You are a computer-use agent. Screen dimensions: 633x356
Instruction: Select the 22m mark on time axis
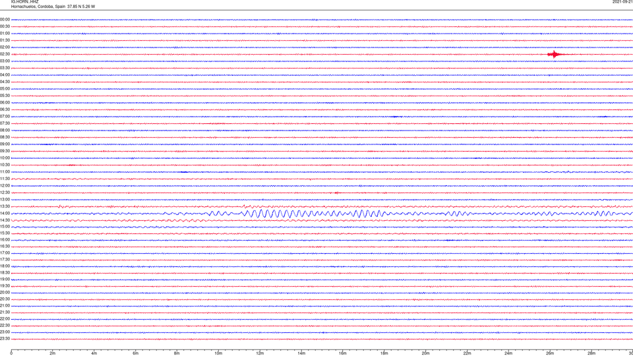467,353
